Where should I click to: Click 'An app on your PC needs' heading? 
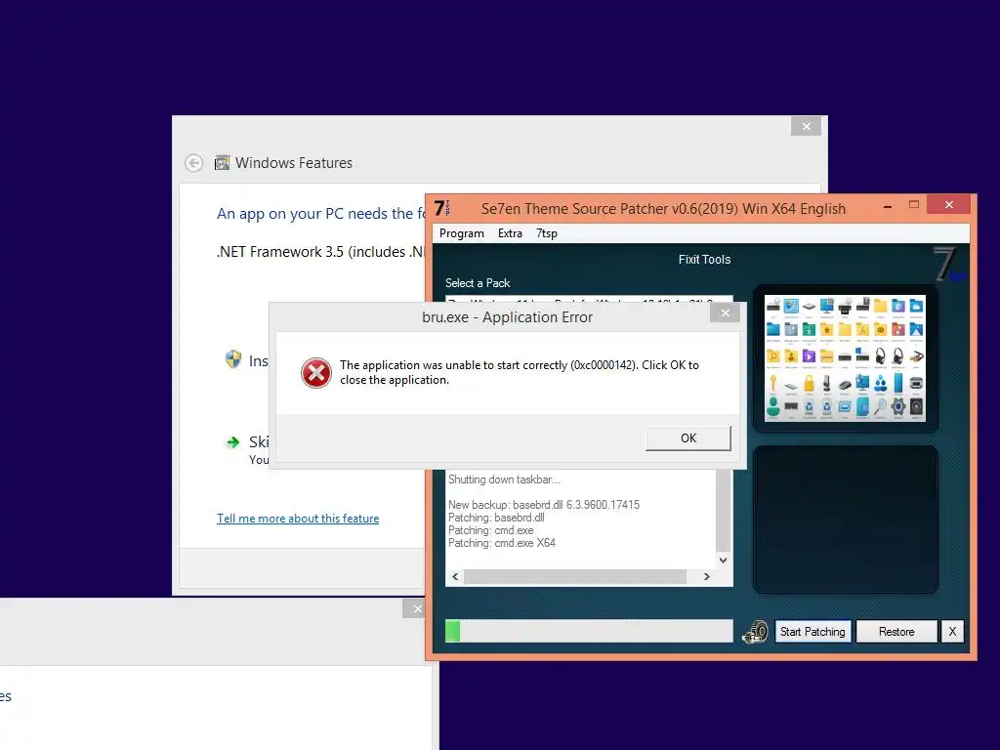tap(320, 214)
